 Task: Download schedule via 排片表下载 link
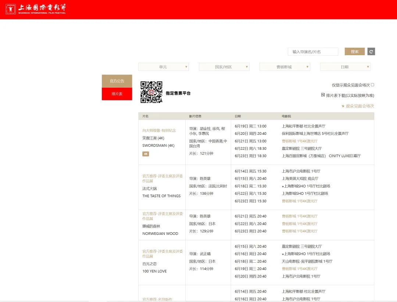point(350,96)
